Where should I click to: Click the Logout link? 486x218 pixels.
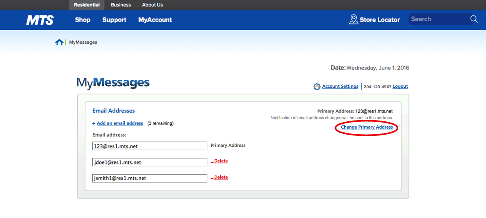400,86
